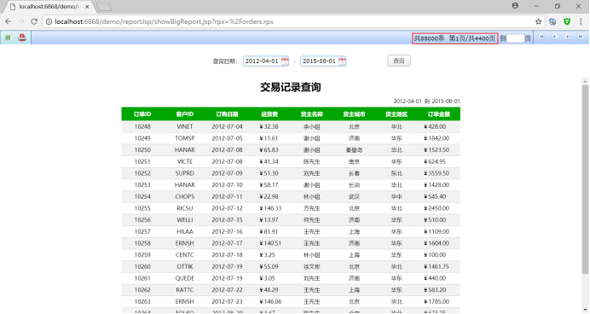Go to the next report page
The height and width of the screenshot is (314, 590).
tap(568, 37)
